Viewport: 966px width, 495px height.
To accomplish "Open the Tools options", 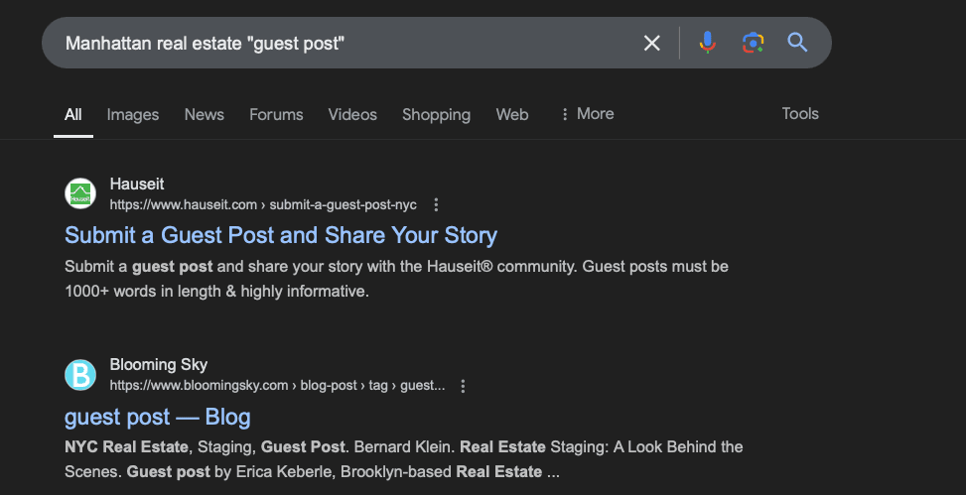I will click(799, 114).
